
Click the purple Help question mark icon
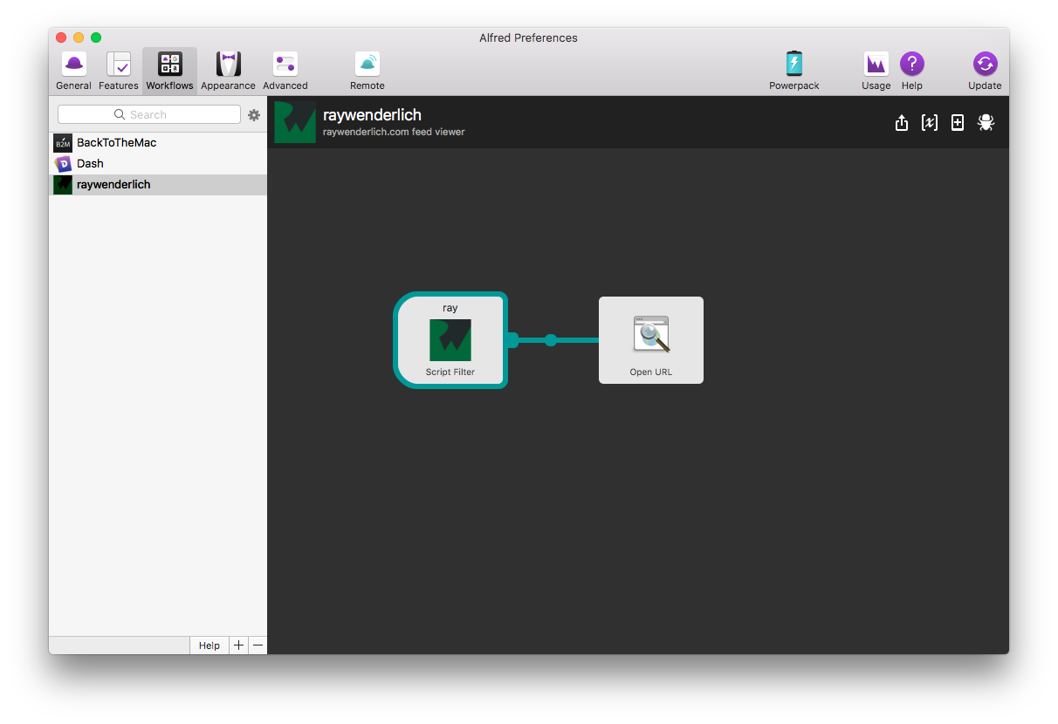[x=912, y=64]
